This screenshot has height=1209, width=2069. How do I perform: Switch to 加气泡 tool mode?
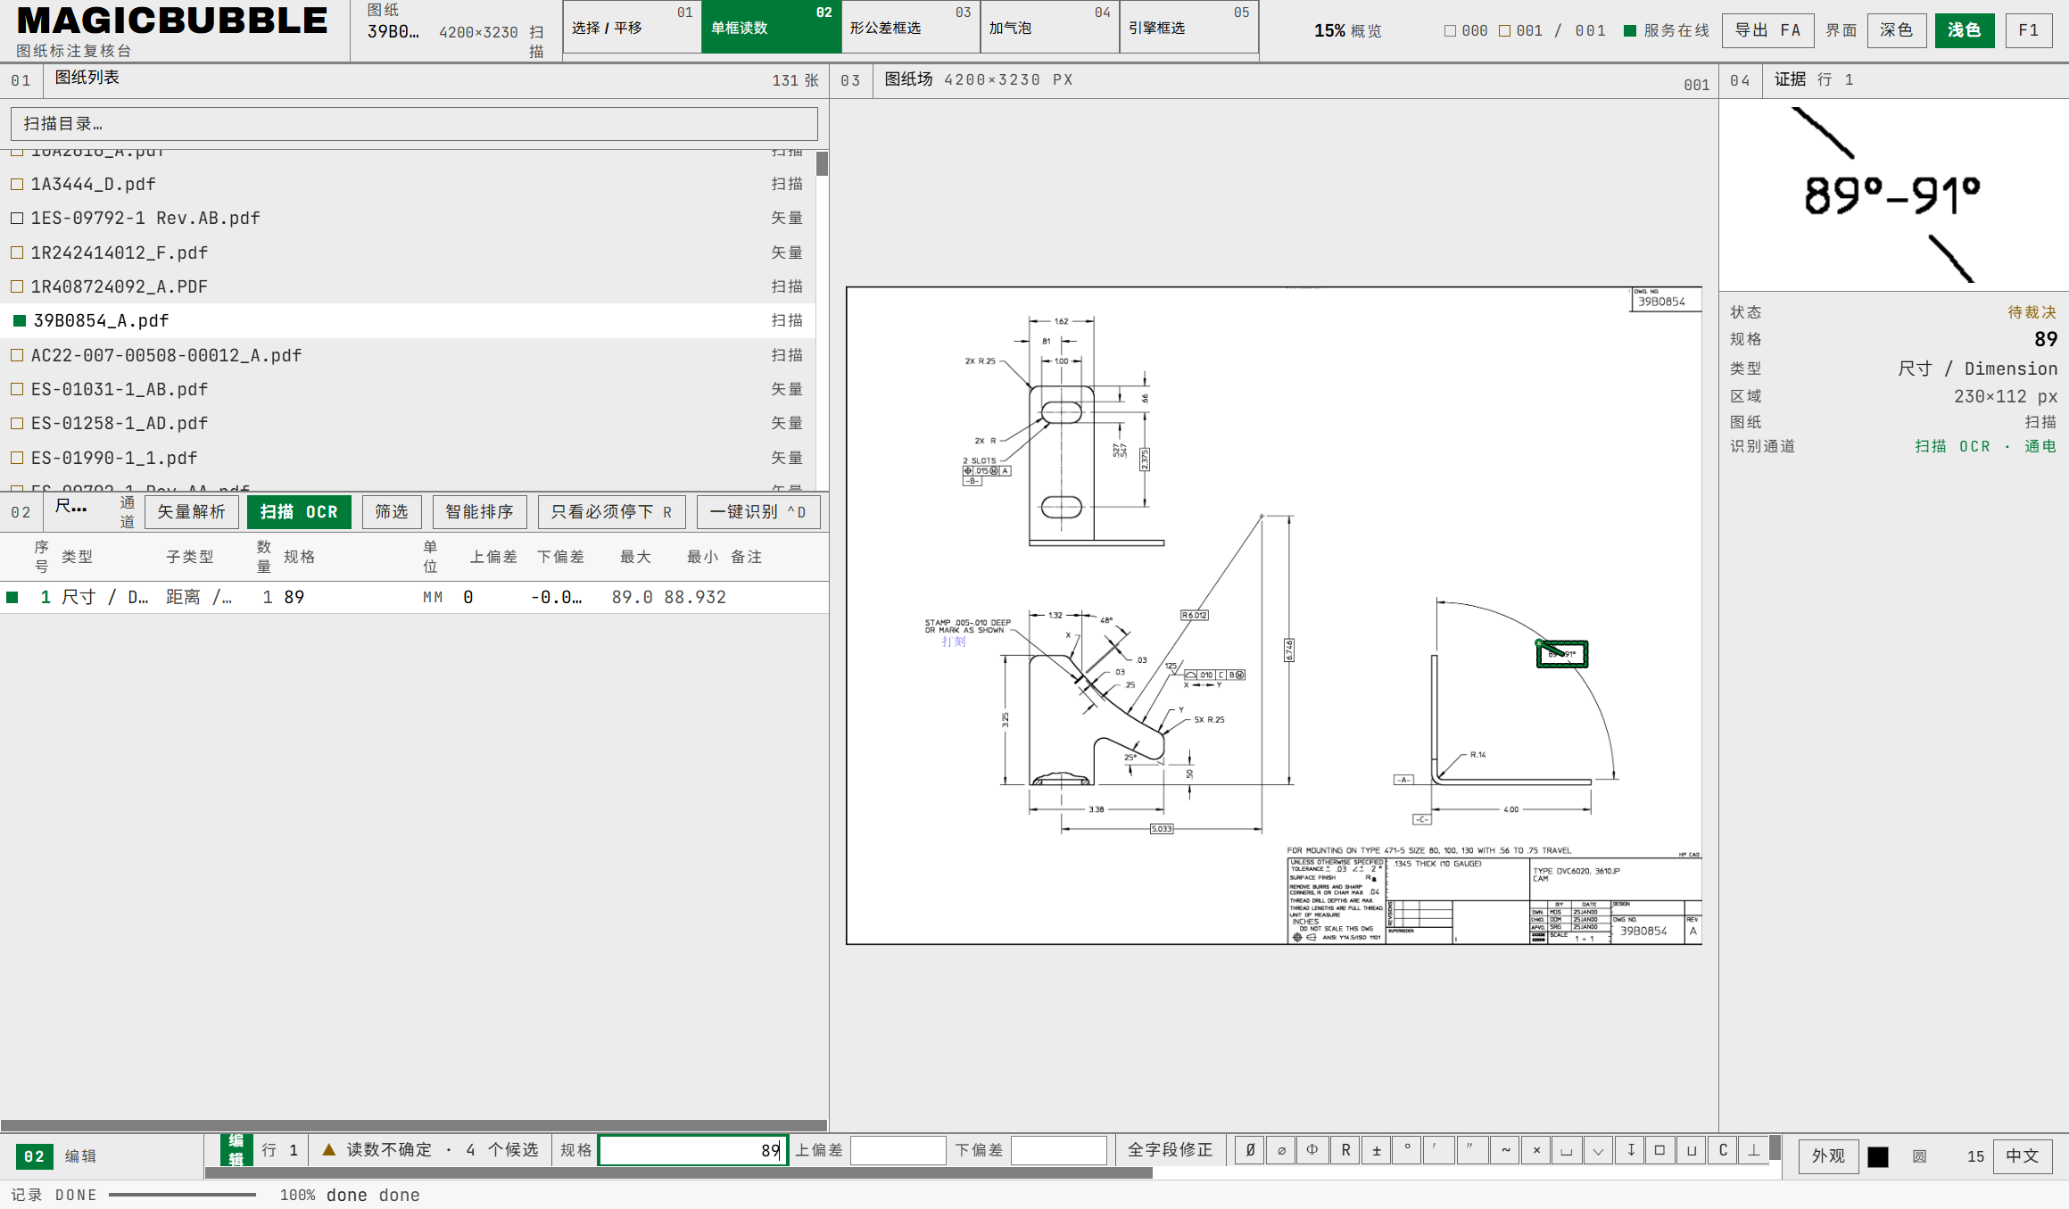point(1050,27)
